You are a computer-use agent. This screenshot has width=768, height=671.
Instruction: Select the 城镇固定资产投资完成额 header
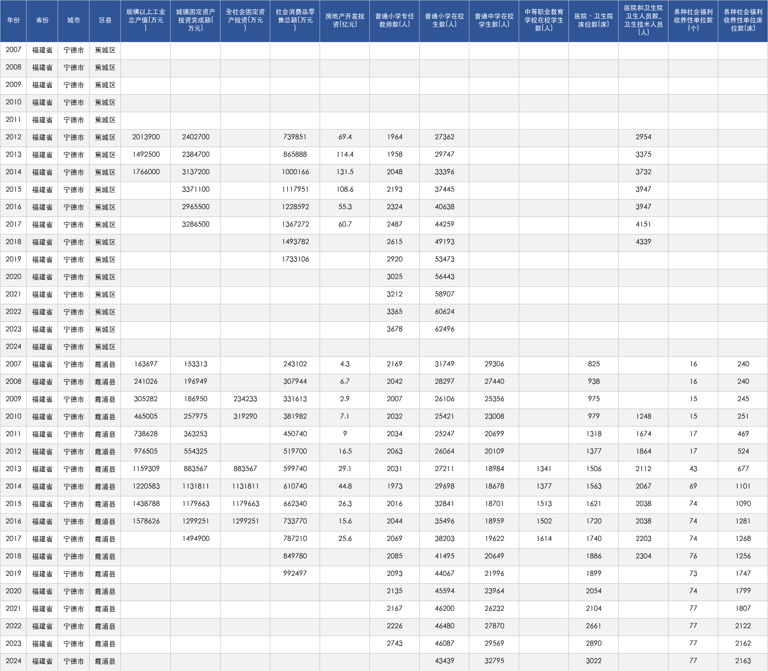coord(195,21)
